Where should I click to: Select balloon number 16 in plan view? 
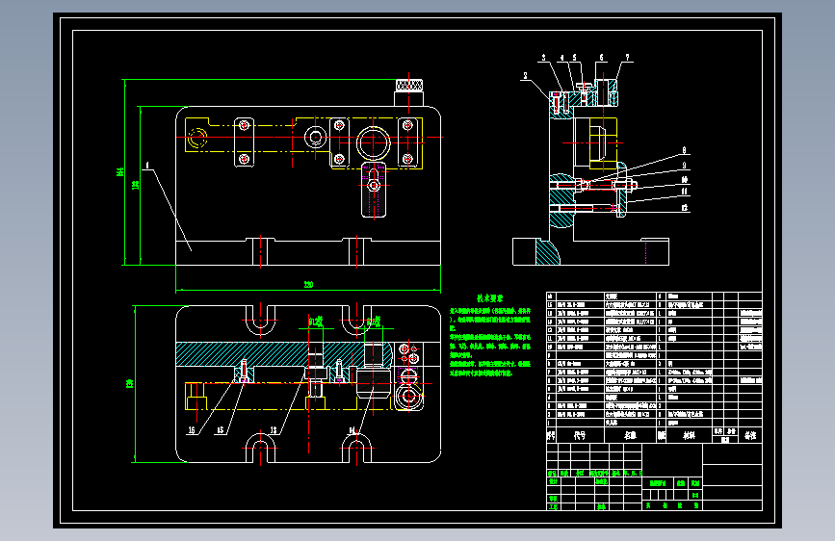pyautogui.click(x=192, y=430)
